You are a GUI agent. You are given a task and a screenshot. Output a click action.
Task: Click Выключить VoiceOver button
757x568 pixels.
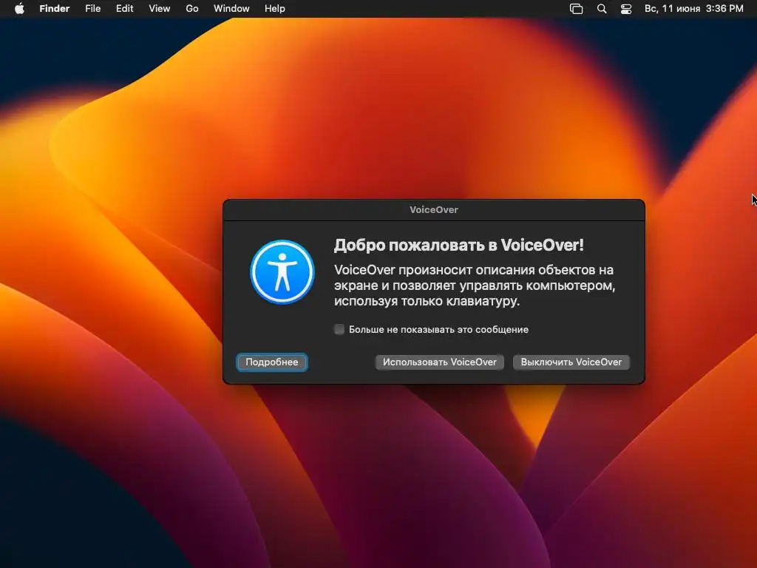tap(571, 362)
